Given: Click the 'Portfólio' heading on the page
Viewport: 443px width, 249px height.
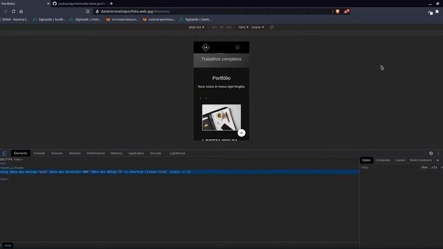Looking at the screenshot, I should 221,78.
